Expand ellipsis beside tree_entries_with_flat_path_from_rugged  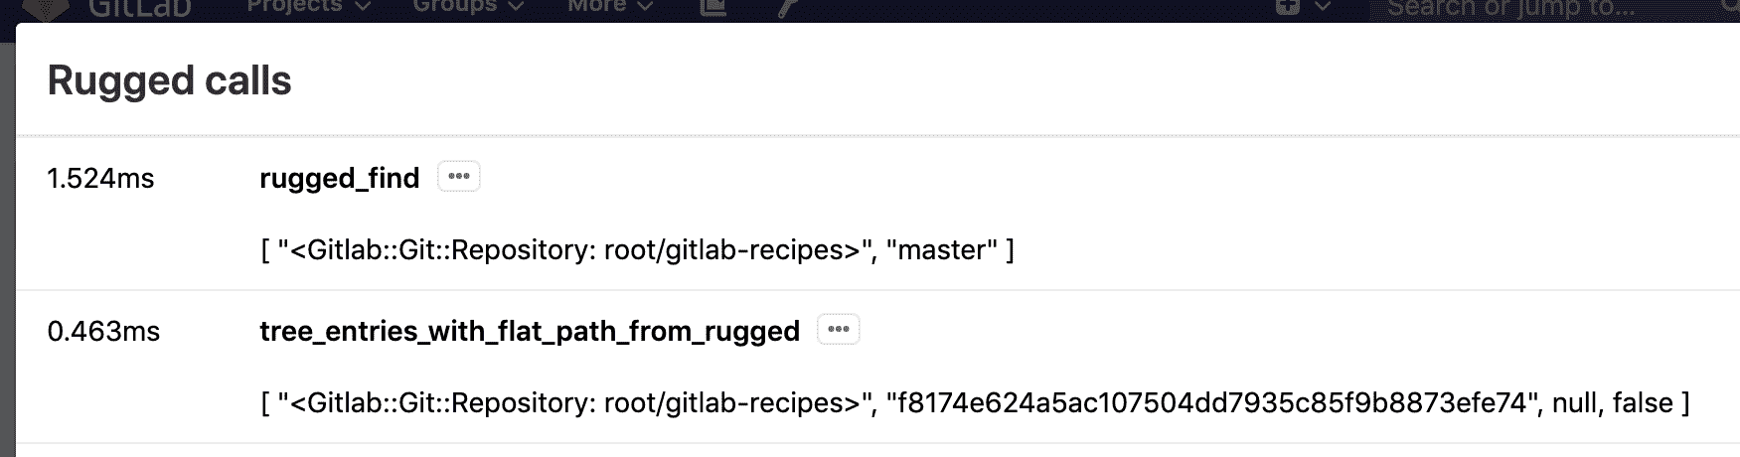pos(838,330)
